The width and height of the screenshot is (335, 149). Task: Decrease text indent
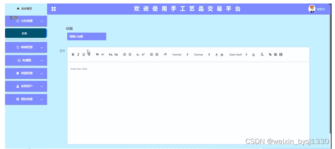(151, 55)
